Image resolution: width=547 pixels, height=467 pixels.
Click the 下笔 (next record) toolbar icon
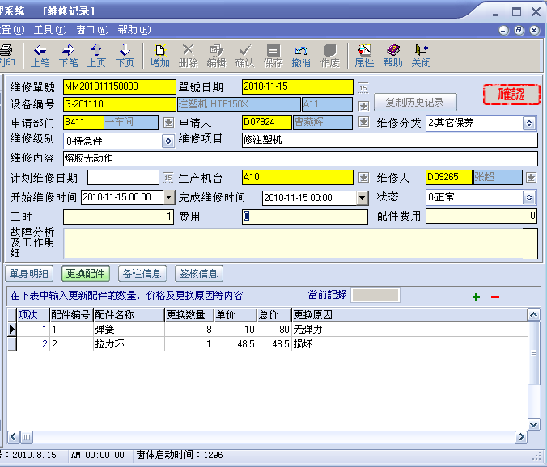(68, 54)
